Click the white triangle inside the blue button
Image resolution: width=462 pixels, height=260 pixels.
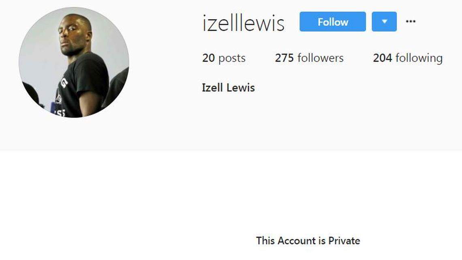point(384,21)
